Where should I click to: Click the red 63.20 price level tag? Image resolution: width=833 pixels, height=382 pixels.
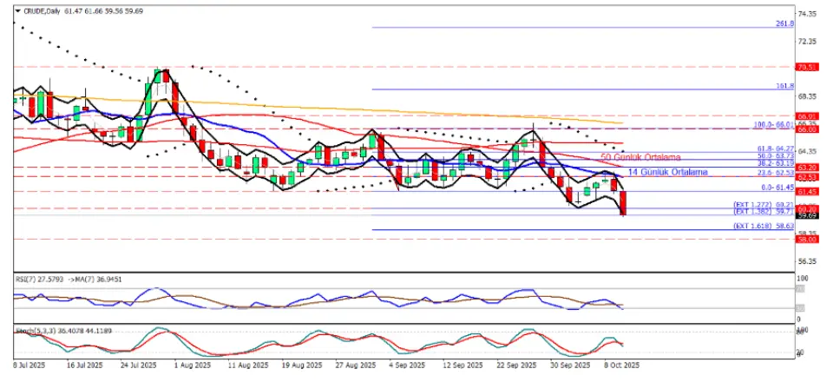point(808,167)
